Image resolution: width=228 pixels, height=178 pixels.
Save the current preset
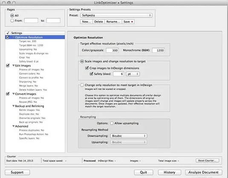(128, 22)
